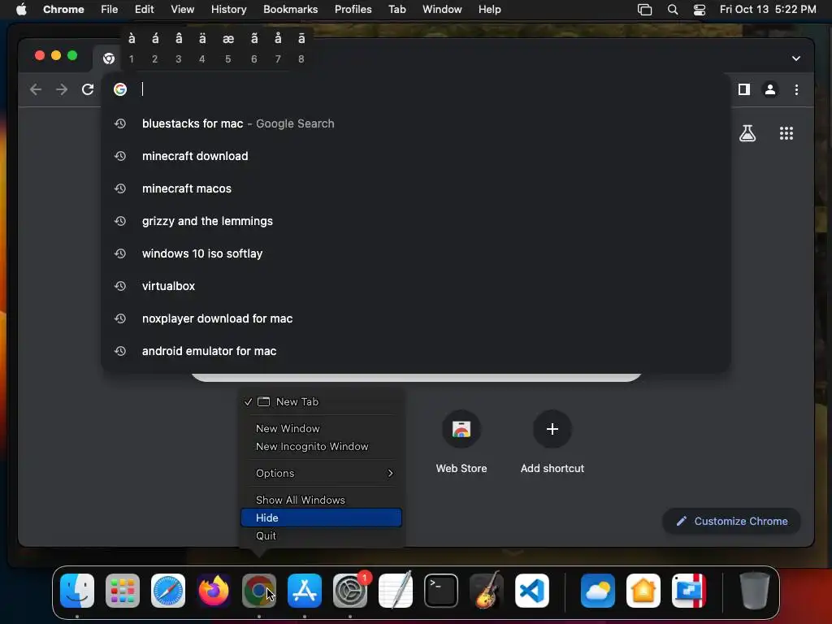Toggle the checked New Tab window entry
The image size is (832, 624).
321,401
